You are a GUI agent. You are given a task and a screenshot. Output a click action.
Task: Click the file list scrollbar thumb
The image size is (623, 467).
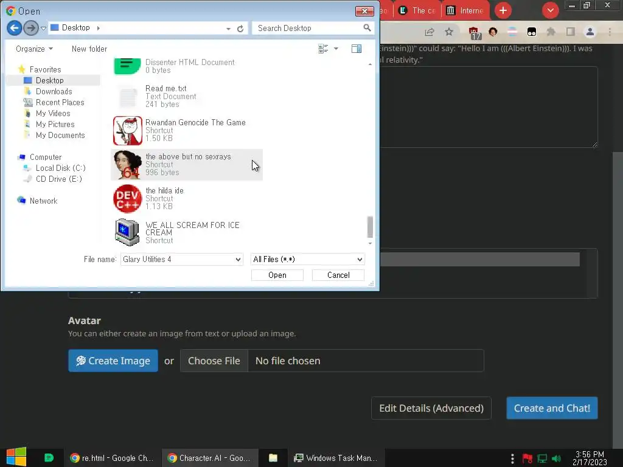pos(370,227)
